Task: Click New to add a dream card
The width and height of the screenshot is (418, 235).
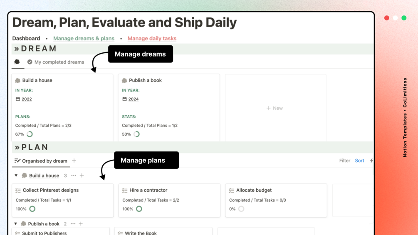Action: [x=275, y=108]
